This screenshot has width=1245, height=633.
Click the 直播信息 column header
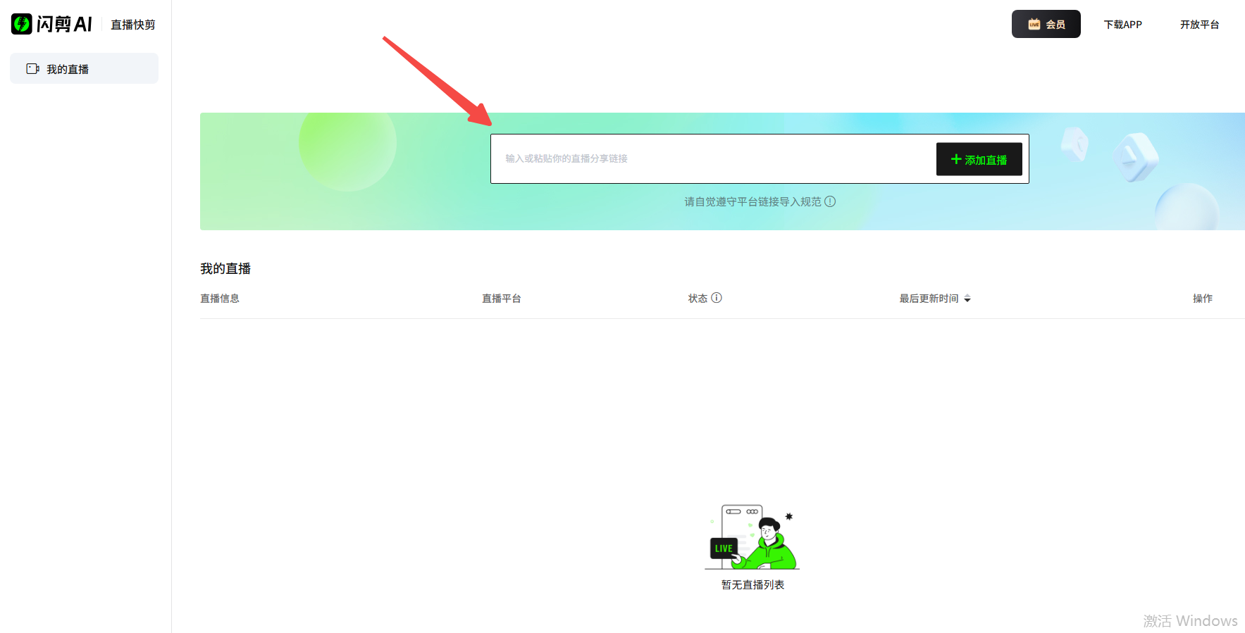tap(220, 299)
